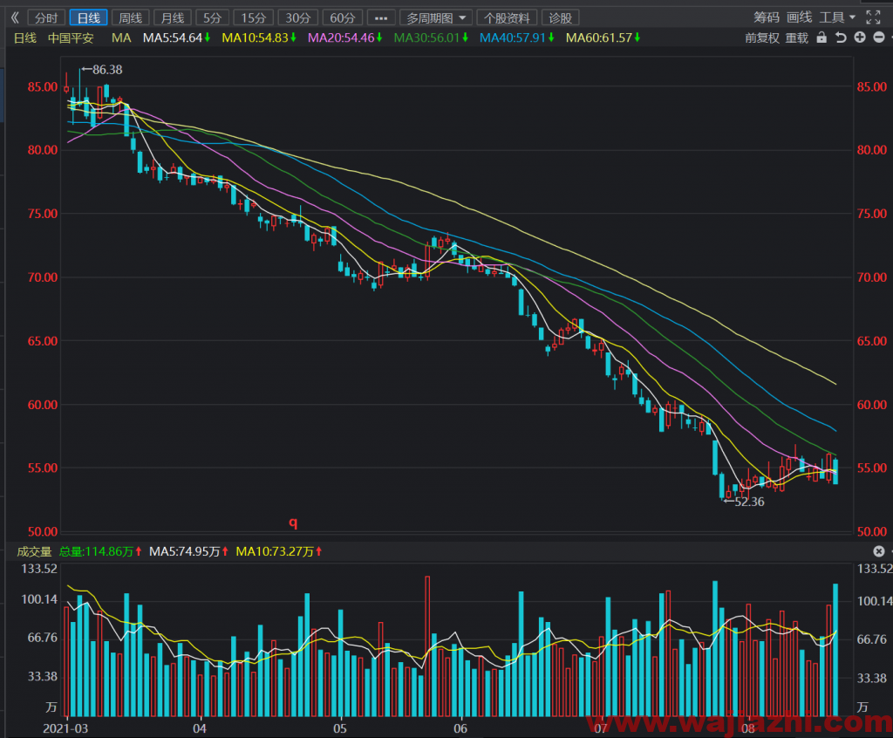893x738 pixels.
Task: Click the 05 month axis label
Action: pyautogui.click(x=339, y=728)
